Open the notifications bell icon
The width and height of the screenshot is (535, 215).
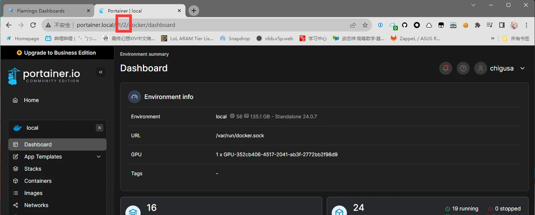coord(446,68)
